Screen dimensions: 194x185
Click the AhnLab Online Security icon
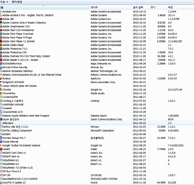[1, 67]
